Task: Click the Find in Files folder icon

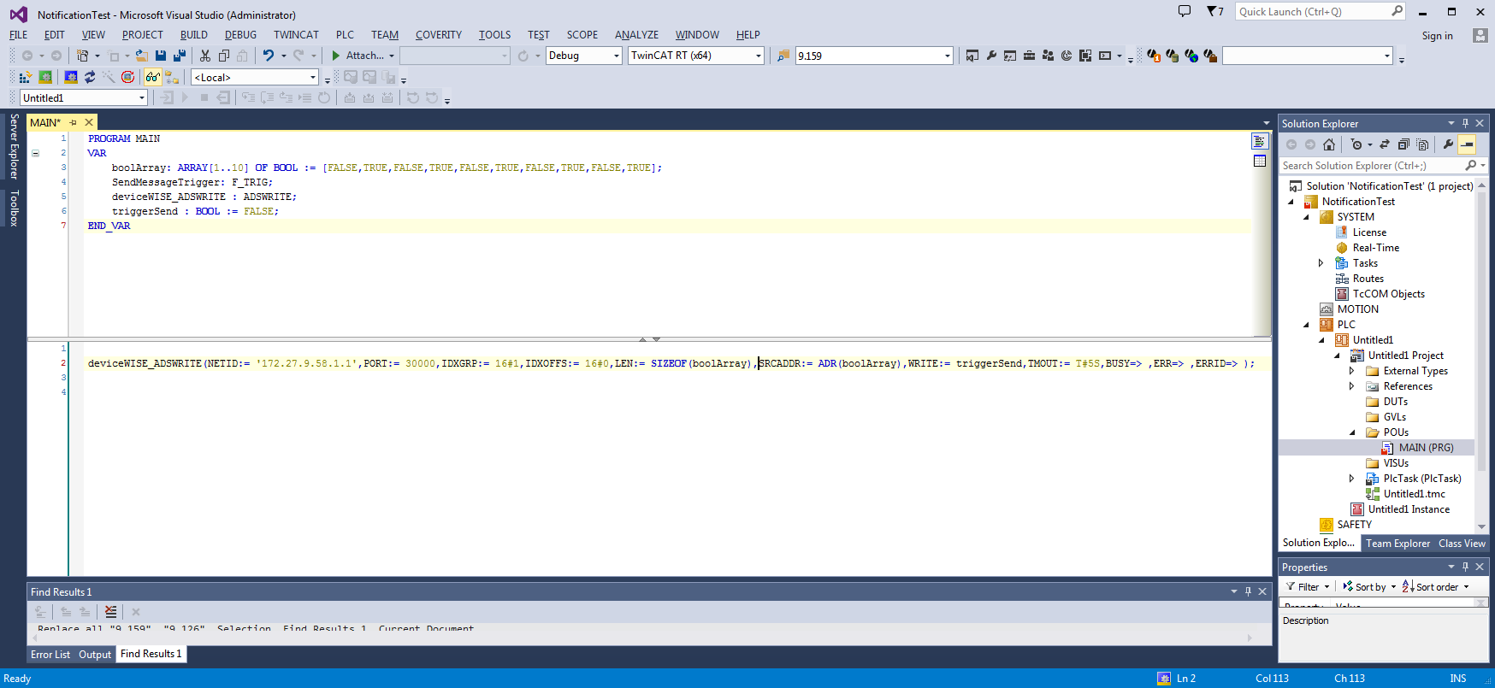Action: point(783,56)
